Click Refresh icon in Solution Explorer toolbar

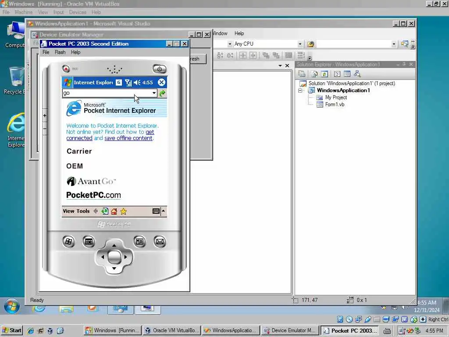(x=324, y=74)
